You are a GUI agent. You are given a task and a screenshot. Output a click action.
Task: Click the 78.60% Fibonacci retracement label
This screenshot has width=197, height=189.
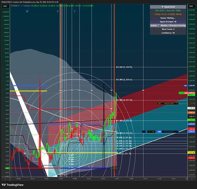click(x=124, y=138)
